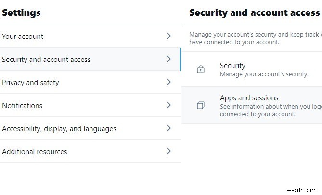This screenshot has width=322, height=195.
Task: Open the Security option
Action: (232, 66)
